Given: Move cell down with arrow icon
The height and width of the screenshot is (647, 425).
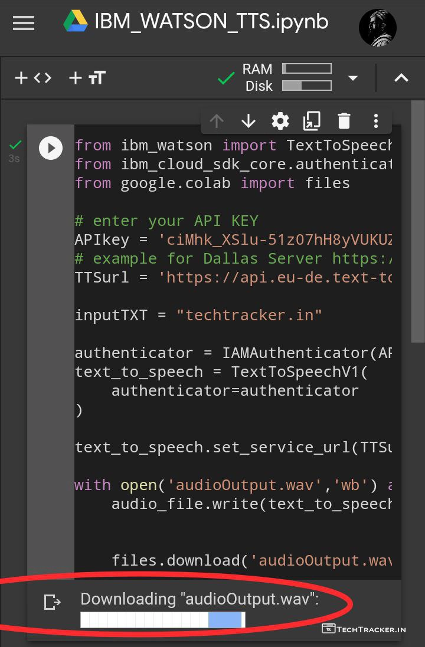Looking at the screenshot, I should click(x=249, y=121).
